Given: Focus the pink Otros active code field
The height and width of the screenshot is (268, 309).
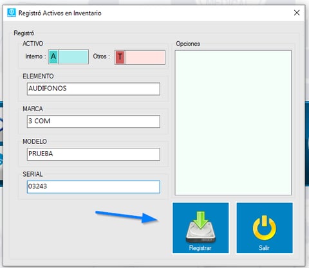Looking at the screenshot, I should click(x=145, y=57).
